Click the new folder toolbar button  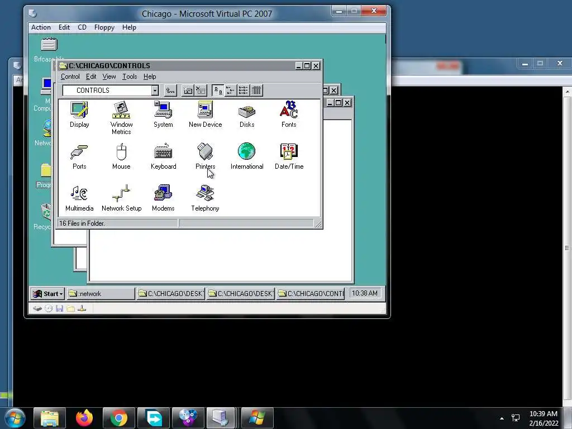pos(188,90)
